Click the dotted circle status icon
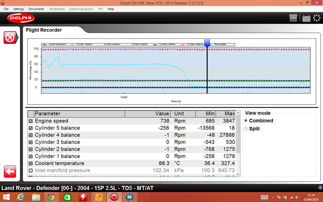Viewport: 323px width, 202px height. [316, 18]
